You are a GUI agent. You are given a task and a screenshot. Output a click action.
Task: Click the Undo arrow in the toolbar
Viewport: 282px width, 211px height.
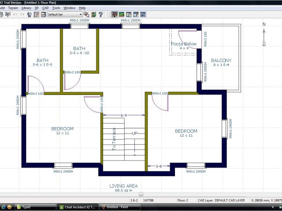point(15,15)
